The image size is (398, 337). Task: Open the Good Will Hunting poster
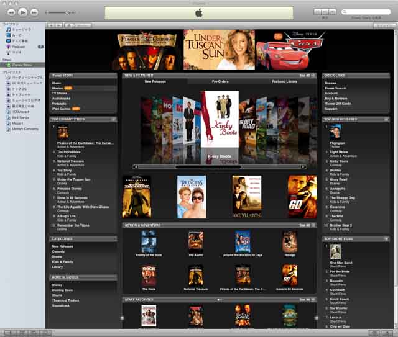(x=247, y=197)
